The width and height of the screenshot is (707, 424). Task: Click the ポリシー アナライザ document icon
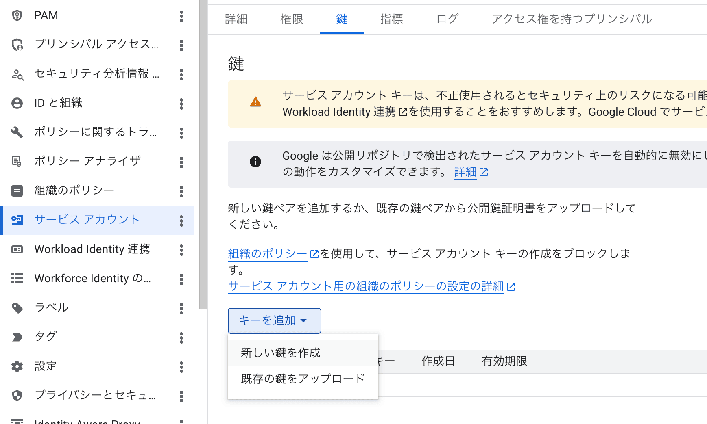[17, 162]
